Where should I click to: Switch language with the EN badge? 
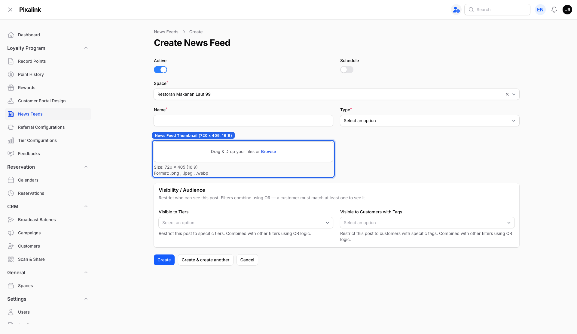pyautogui.click(x=540, y=10)
